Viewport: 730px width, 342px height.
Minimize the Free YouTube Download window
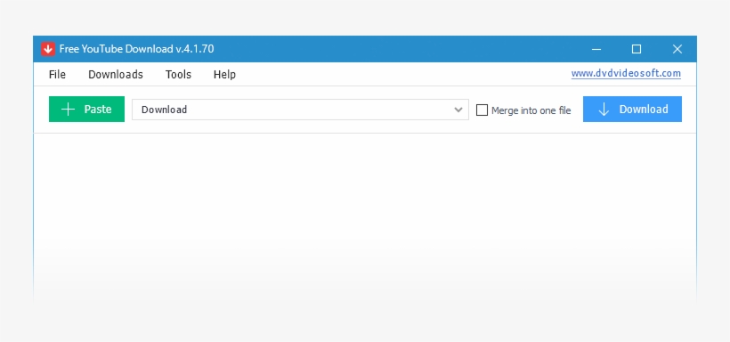click(596, 49)
